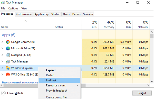
Task: Select the Google Chrome (6) row name
Action: tap(23, 42)
